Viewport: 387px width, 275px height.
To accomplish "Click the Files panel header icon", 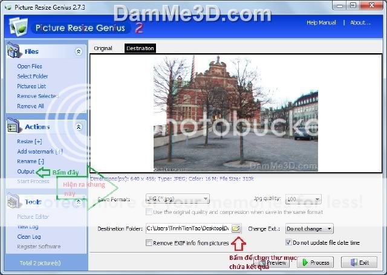I will 15,52.
